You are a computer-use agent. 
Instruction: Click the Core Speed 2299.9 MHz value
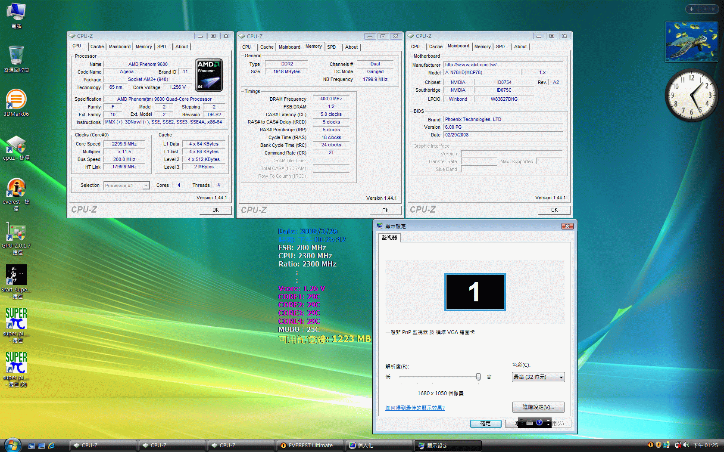[124, 144]
